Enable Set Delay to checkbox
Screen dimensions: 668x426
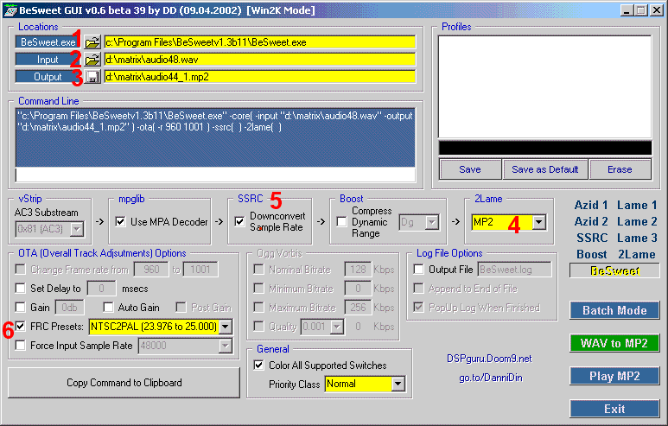point(20,289)
